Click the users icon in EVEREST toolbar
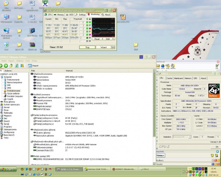Screen dimensions: 221x177 click(x=22, y=65)
